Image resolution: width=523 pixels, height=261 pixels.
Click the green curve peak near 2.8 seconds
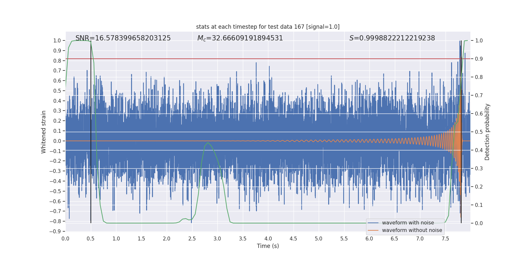coord(208,143)
